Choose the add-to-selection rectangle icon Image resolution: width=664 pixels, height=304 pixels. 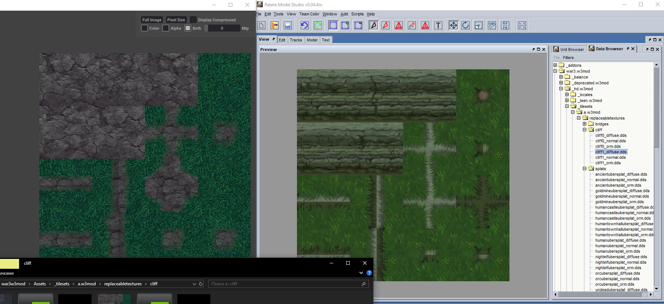345,25
